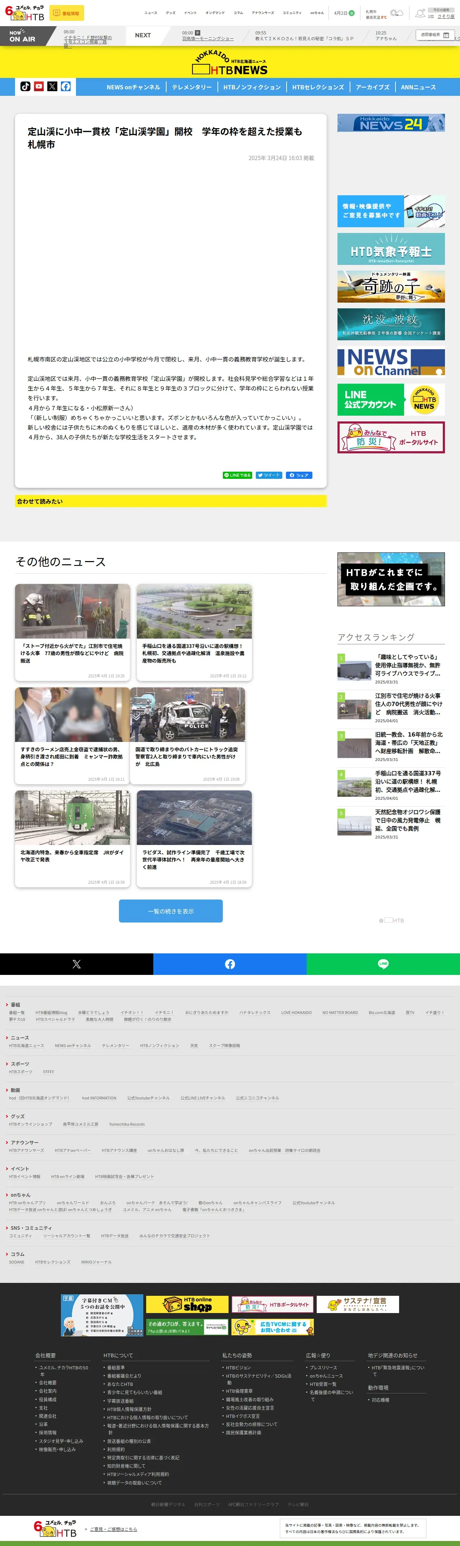Open the Hokkaido NEWS 24 banner

click(391, 123)
